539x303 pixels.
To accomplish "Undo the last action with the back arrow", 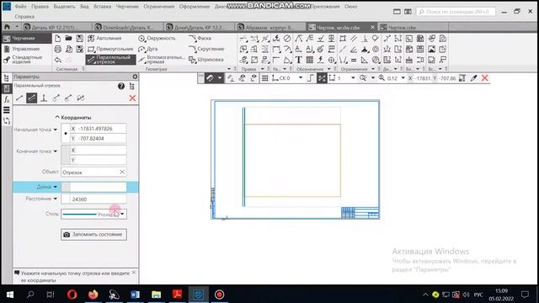I will pos(58,60).
